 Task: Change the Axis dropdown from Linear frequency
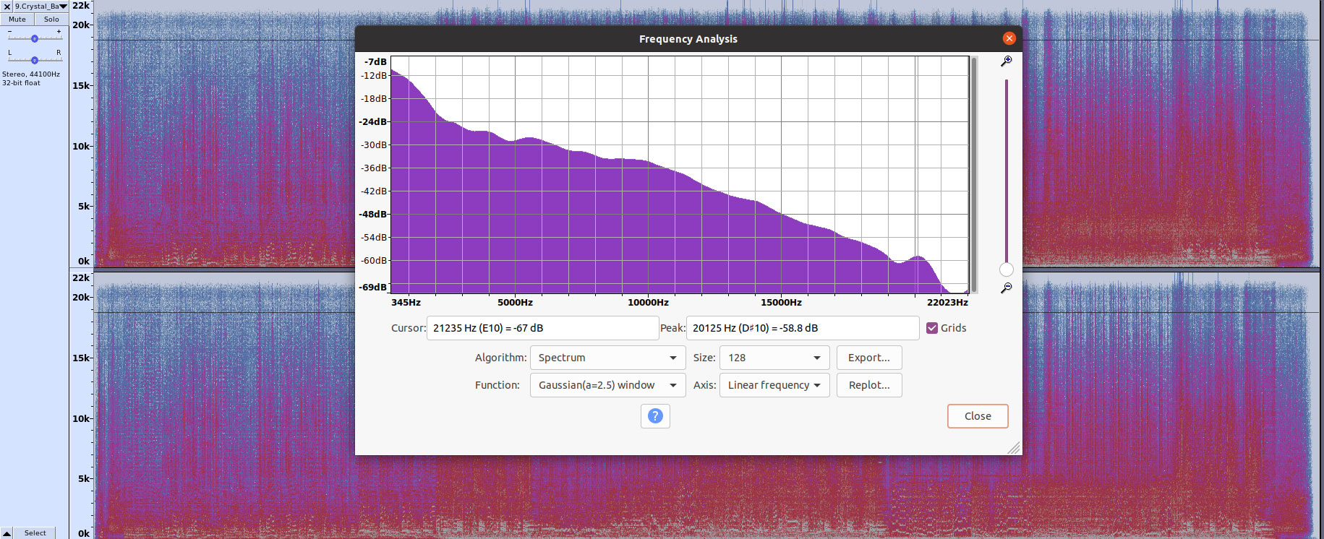(774, 385)
